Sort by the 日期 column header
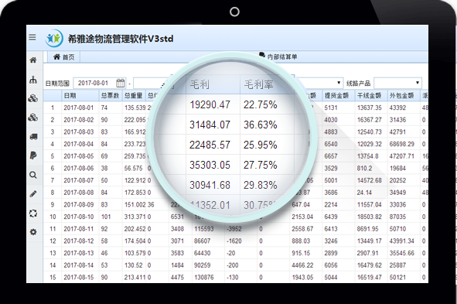Image resolution: width=457 pixels, height=304 pixels. tap(70, 95)
